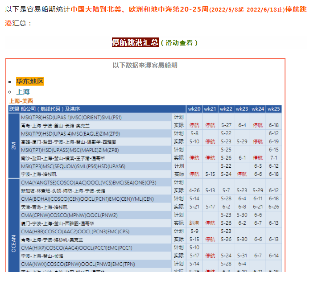Click the wk20 column header
This screenshot has height=285, width=310.
(x=194, y=109)
